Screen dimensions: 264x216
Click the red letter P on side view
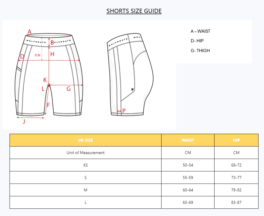click(x=124, y=111)
